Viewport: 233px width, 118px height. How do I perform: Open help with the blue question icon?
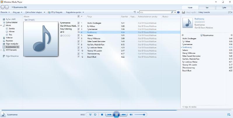click(178, 12)
